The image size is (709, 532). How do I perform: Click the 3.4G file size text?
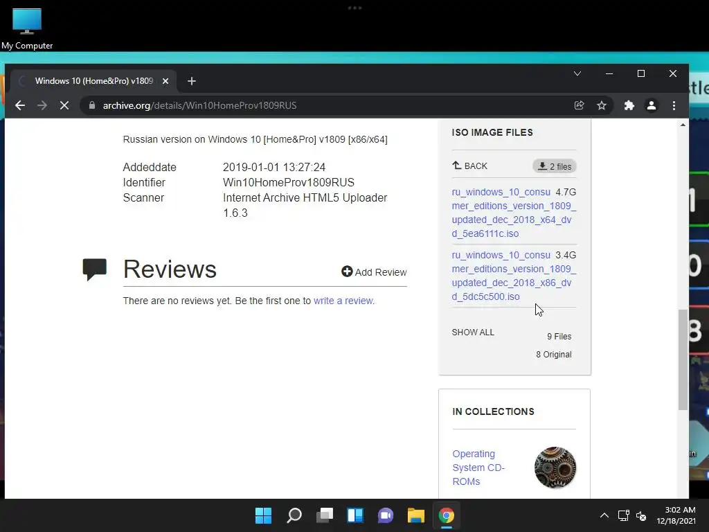pos(566,255)
